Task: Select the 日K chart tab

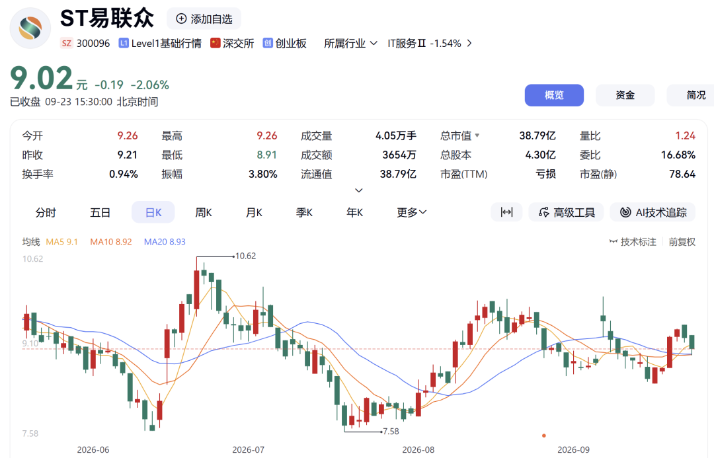Action: [153, 212]
